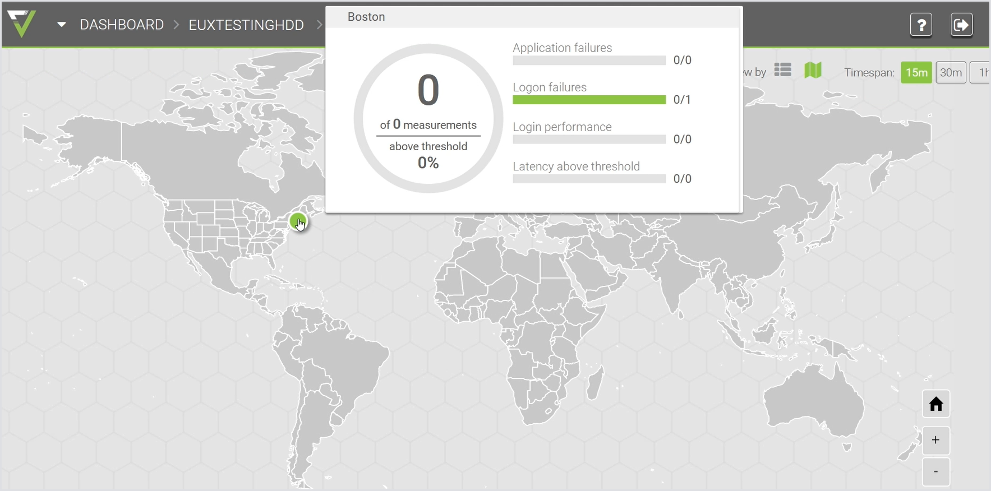Click the green V logo icon
The height and width of the screenshot is (491, 991).
click(x=22, y=24)
